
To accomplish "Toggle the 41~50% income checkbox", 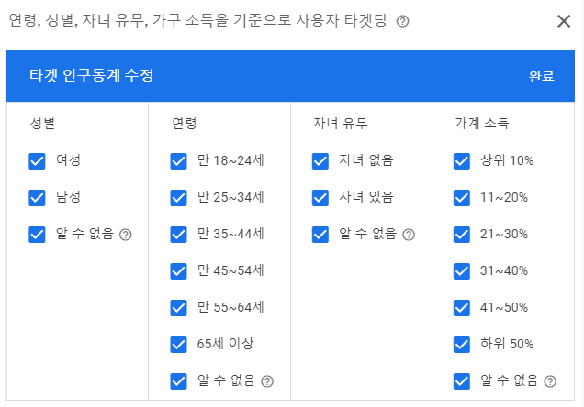I will [462, 308].
